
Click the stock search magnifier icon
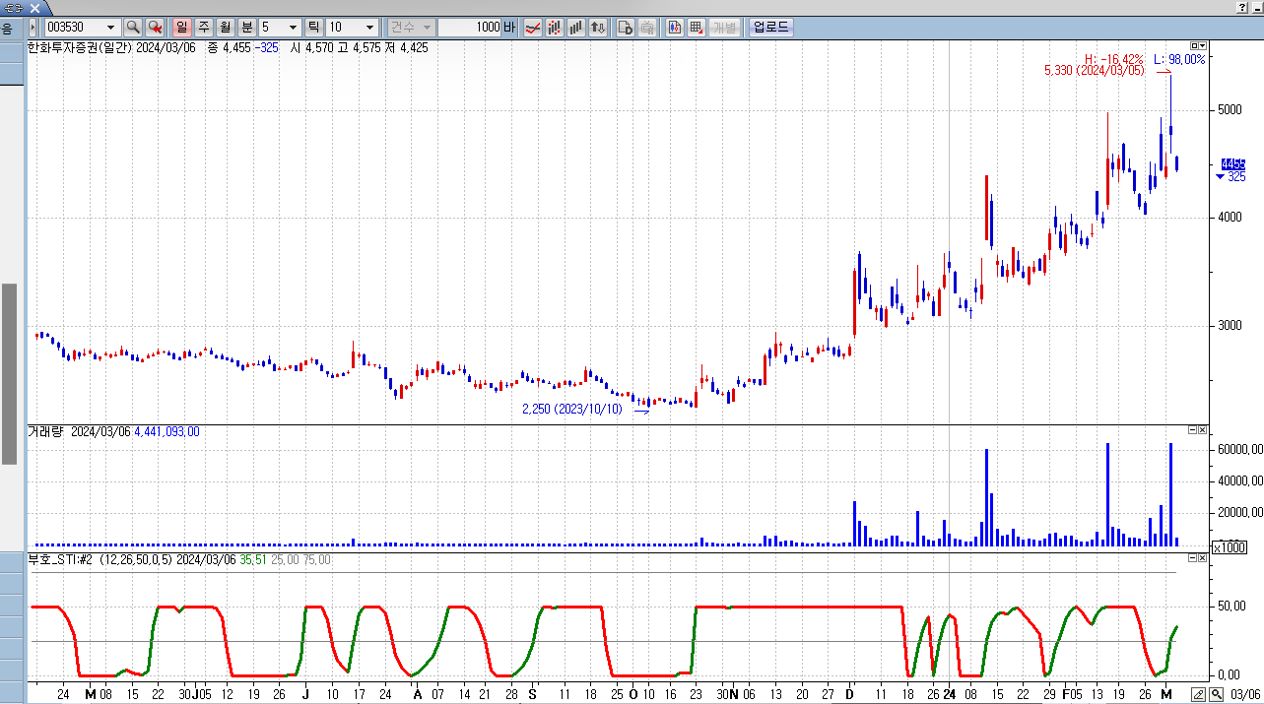pos(132,28)
